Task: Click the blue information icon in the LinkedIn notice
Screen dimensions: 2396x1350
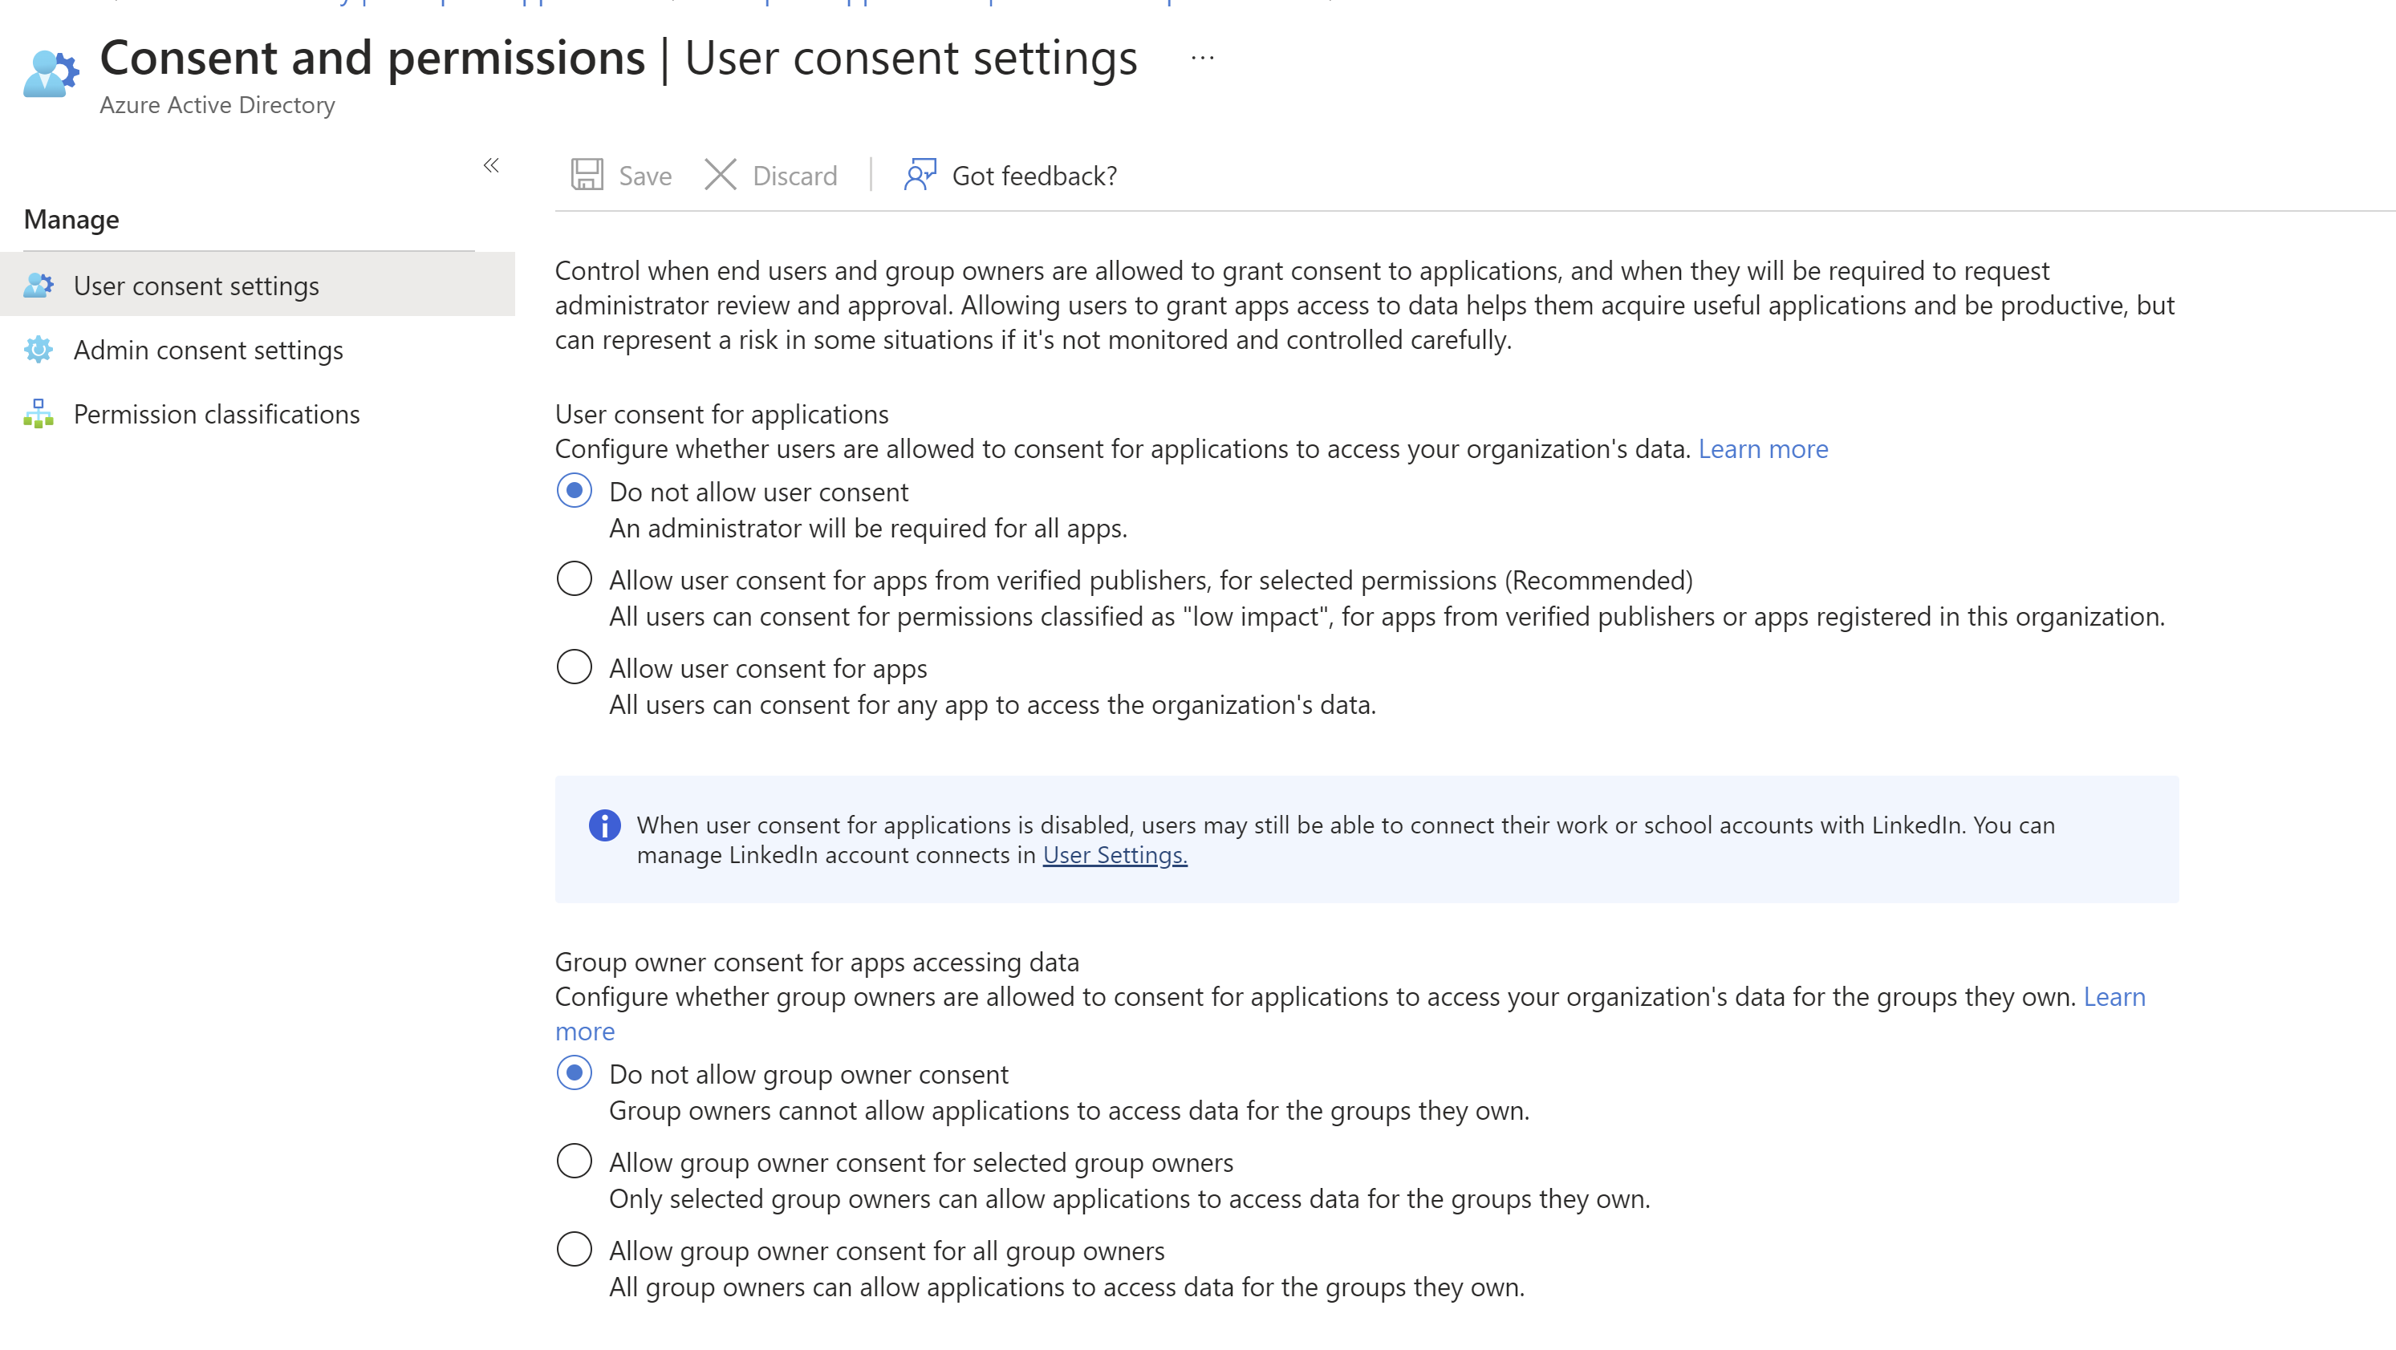Action: 604,825
